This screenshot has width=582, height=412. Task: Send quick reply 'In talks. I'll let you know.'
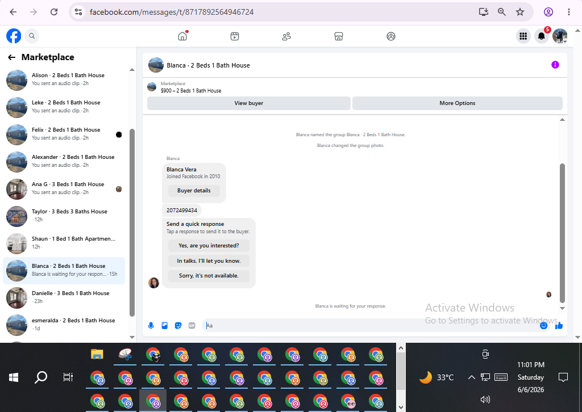pyautogui.click(x=209, y=261)
